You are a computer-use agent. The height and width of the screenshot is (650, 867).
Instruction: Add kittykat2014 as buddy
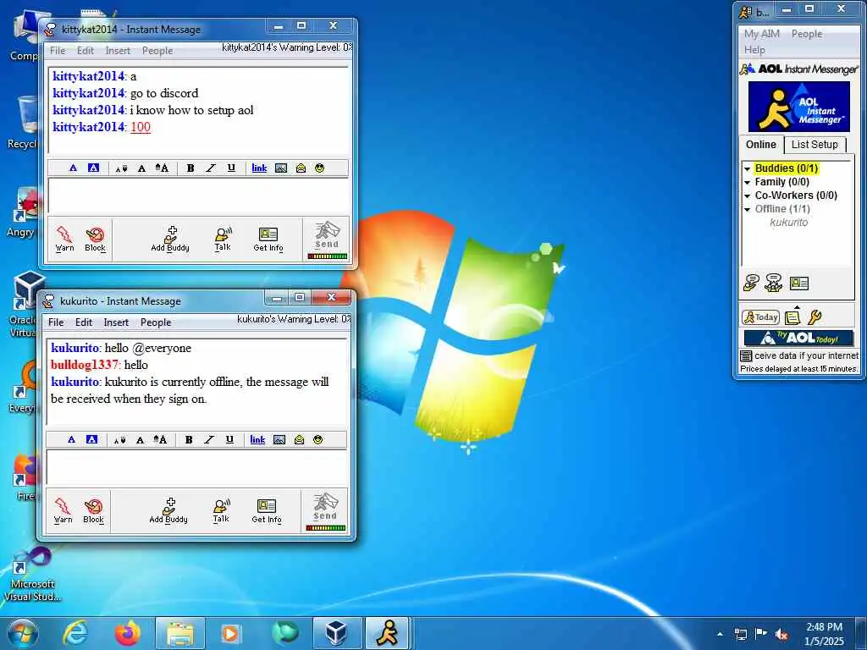pos(170,239)
